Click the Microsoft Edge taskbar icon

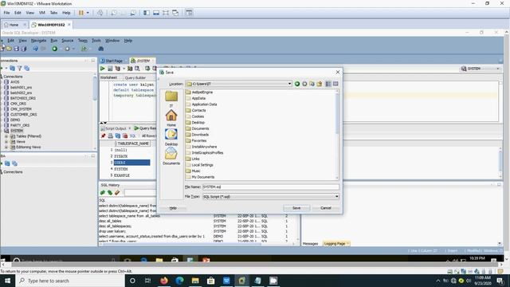click(179, 281)
